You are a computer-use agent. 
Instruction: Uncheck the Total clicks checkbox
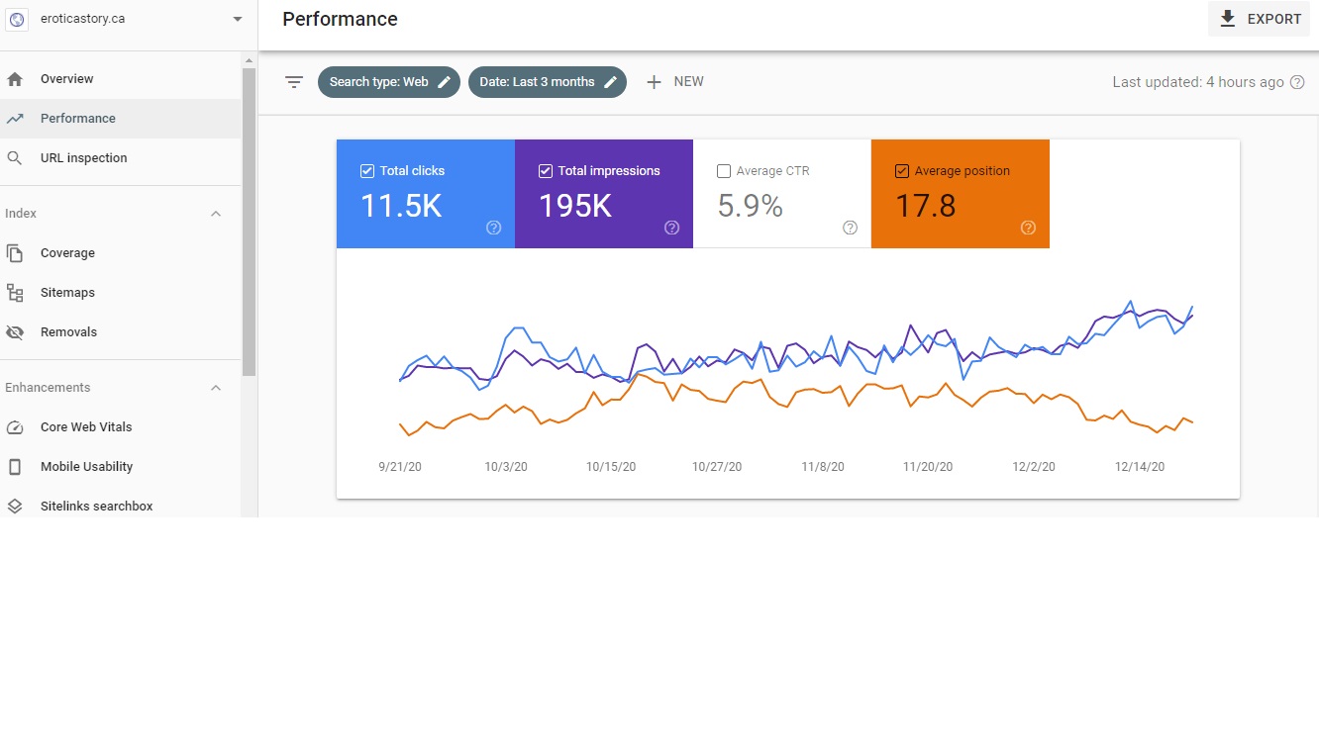coord(367,171)
